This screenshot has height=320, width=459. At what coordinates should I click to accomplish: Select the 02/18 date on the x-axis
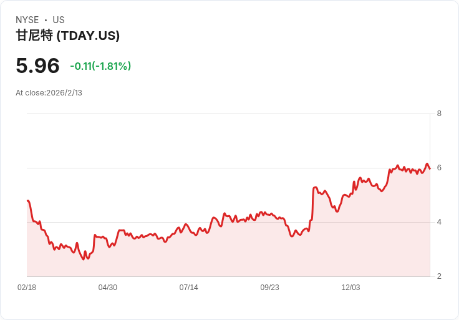pyautogui.click(x=27, y=288)
